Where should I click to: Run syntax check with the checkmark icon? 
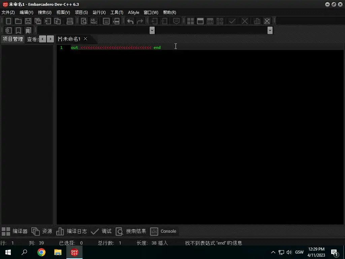coord(232,21)
